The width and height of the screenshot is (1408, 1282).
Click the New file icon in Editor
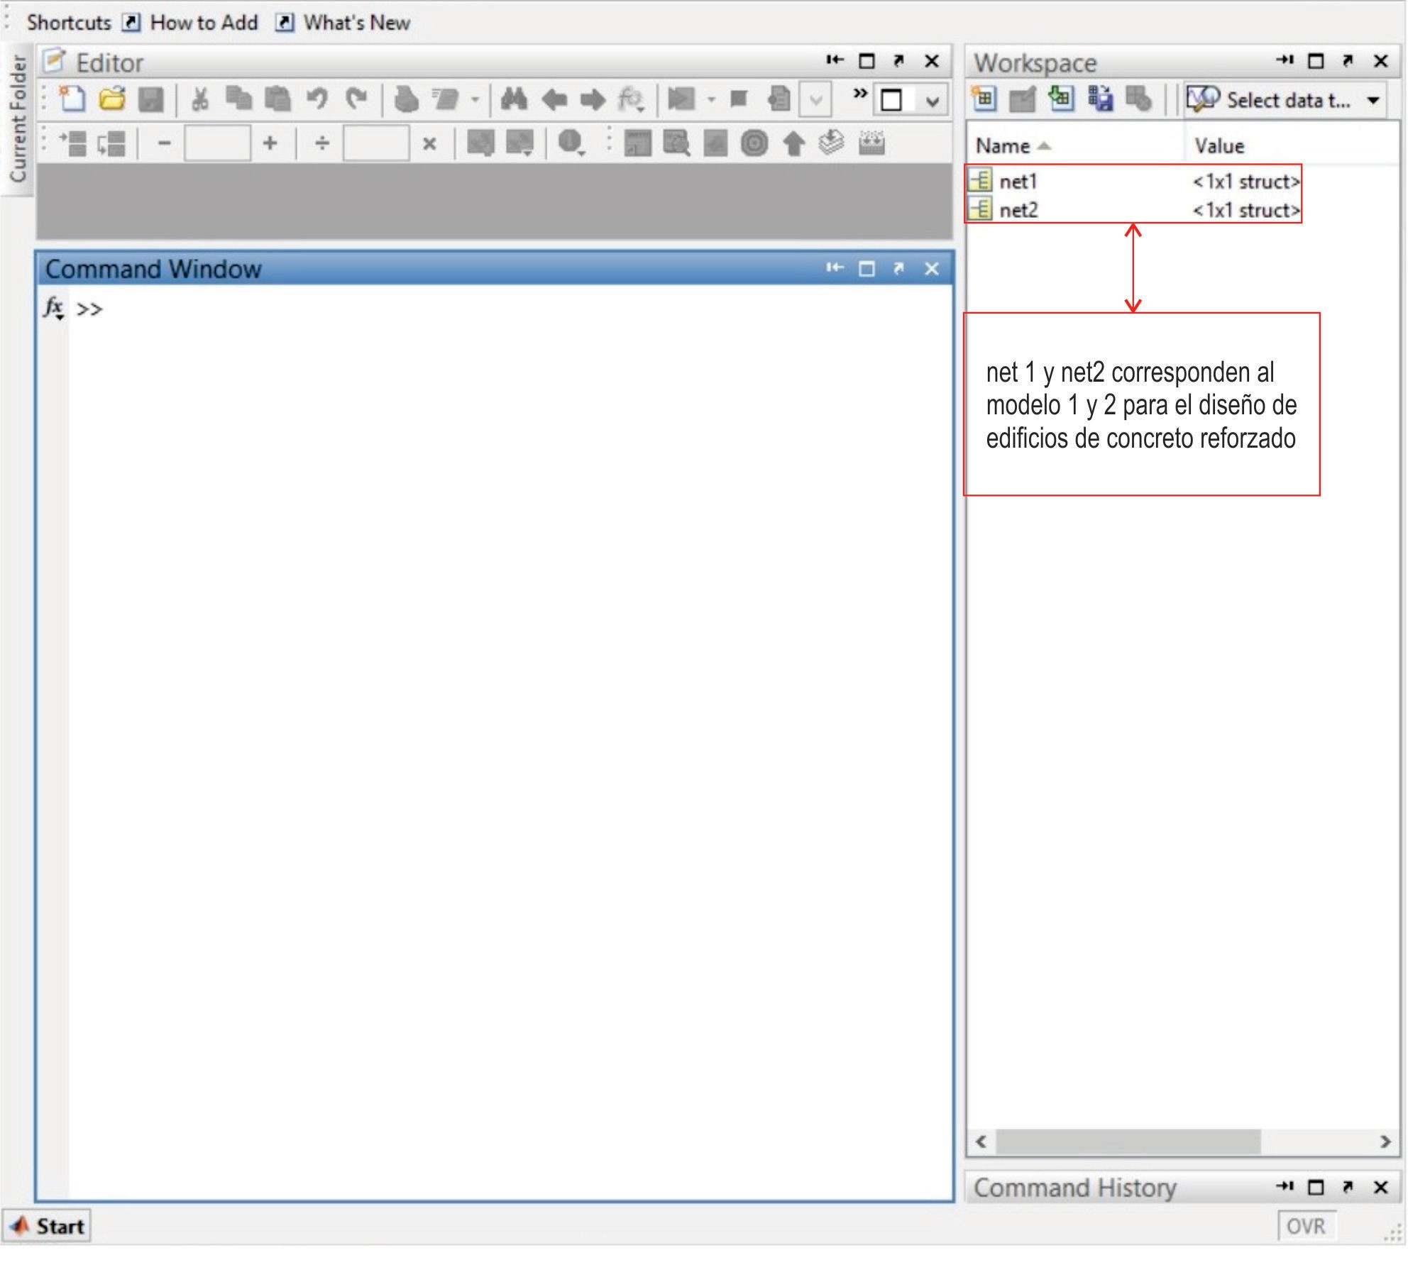click(x=72, y=99)
